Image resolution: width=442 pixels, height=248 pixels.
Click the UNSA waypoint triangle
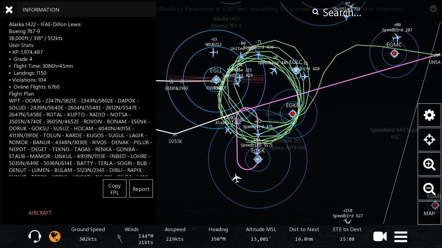pos(437,55)
